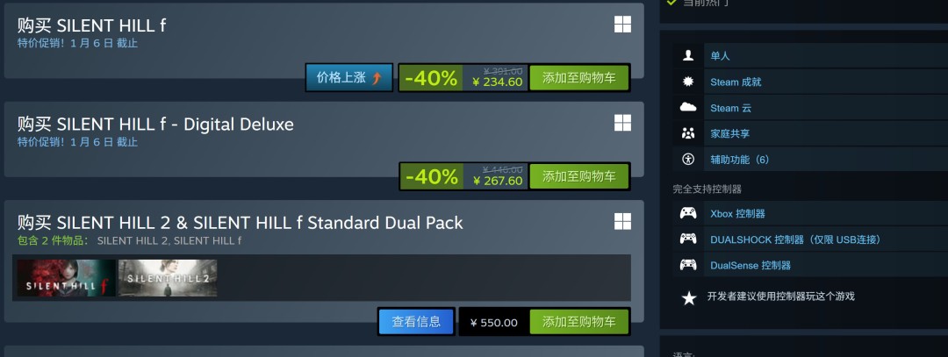Click the accessibility features icon
This screenshot has width=948, height=357.
[x=688, y=160]
